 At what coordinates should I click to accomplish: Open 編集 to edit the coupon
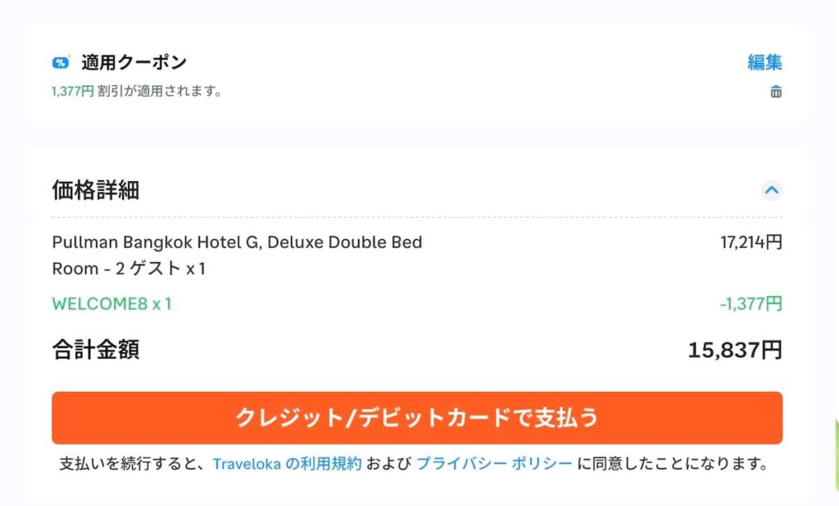[x=764, y=62]
